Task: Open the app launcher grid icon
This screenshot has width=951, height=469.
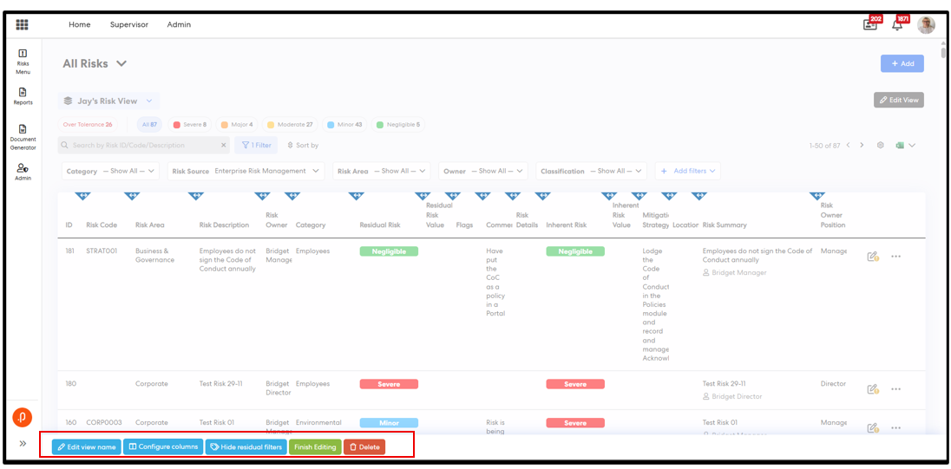Action: coord(23,25)
